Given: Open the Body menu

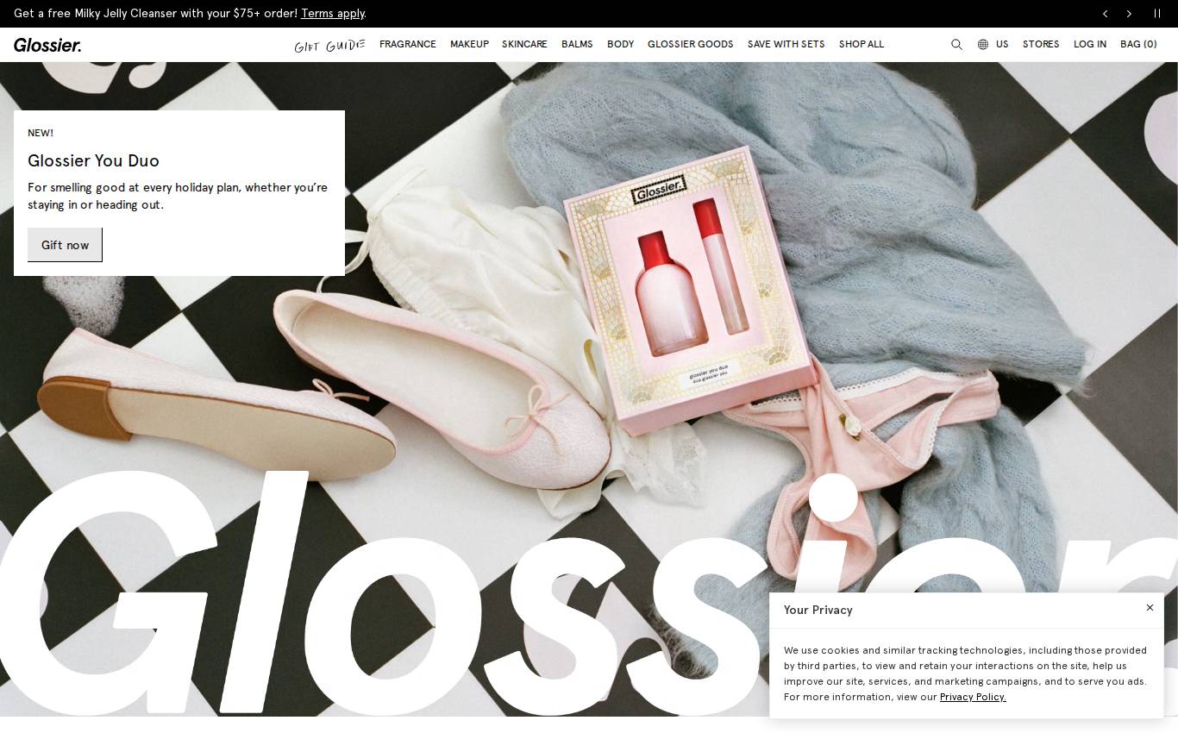Looking at the screenshot, I should 620,45.
